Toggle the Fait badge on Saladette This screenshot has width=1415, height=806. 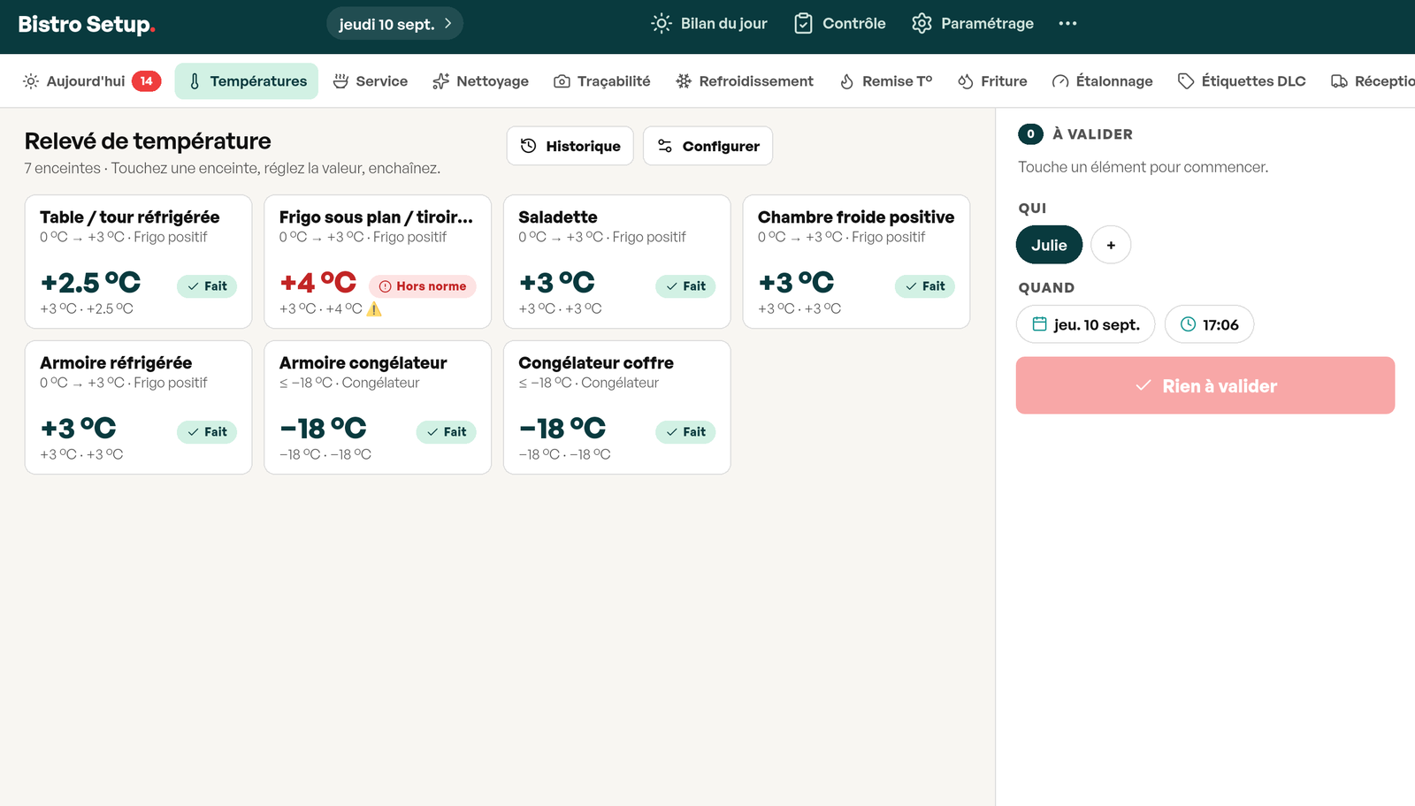coord(685,286)
